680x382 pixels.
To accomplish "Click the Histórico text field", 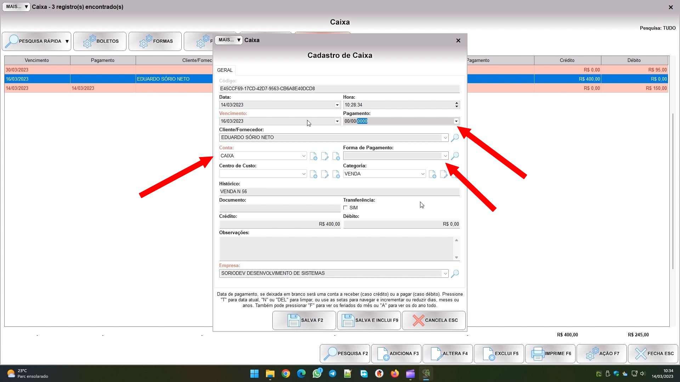I will (339, 192).
